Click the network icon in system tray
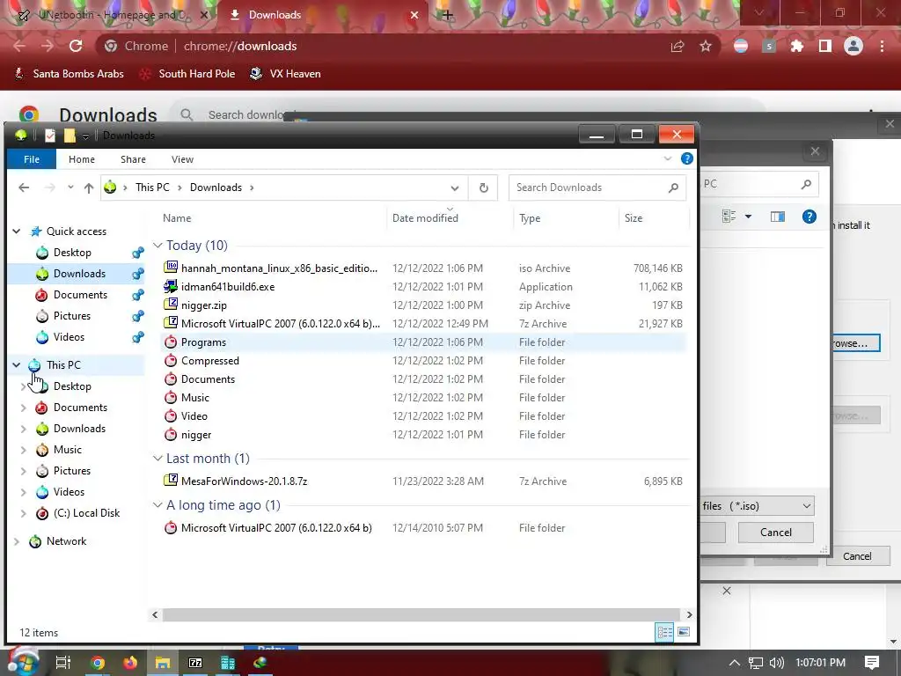Viewport: 901px width, 676px height. point(756,663)
